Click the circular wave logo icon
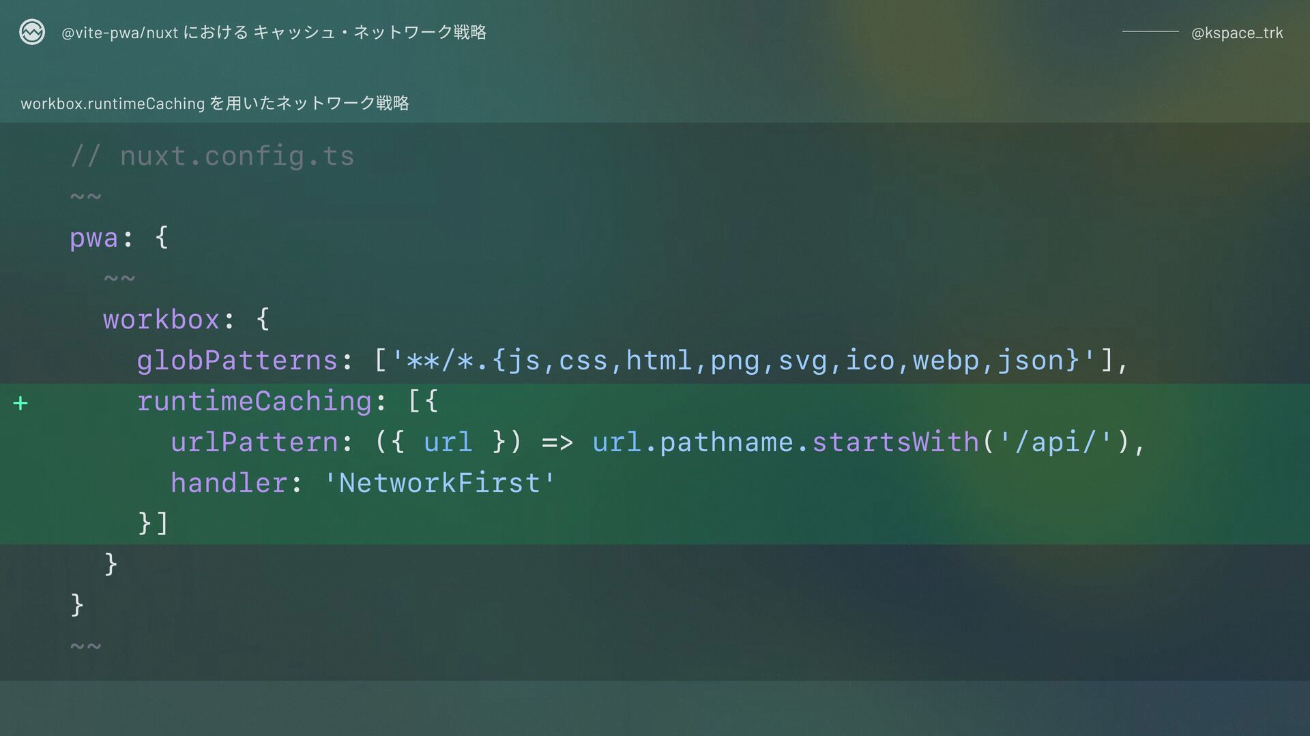 point(32,32)
